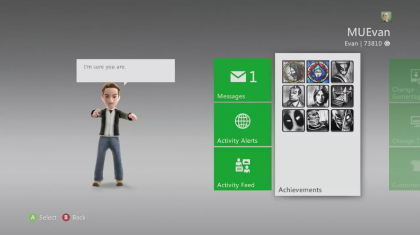The height and width of the screenshot is (235, 420).
Task: Select the man in suit achievement thumbnail
Action: pyautogui.click(x=293, y=96)
